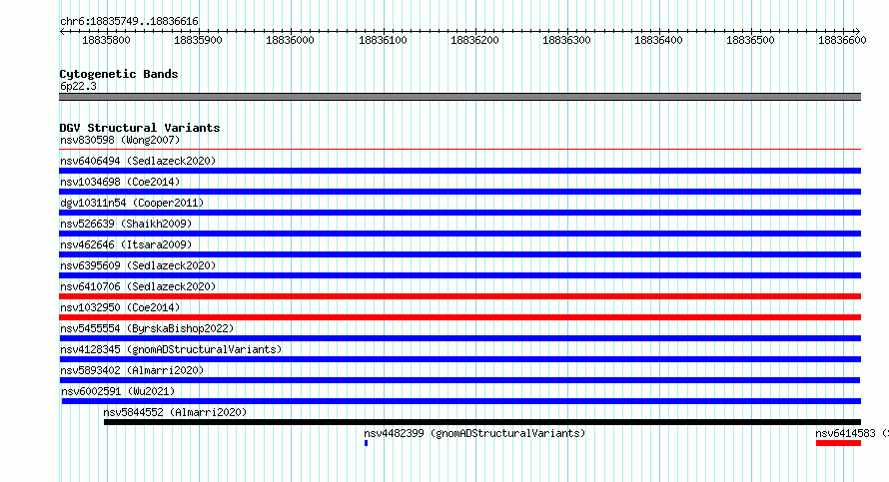Click the chr6:18835749..18836616 region label
889x482 pixels.
(x=129, y=21)
